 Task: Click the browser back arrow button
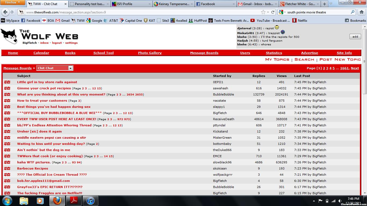(5, 12)
